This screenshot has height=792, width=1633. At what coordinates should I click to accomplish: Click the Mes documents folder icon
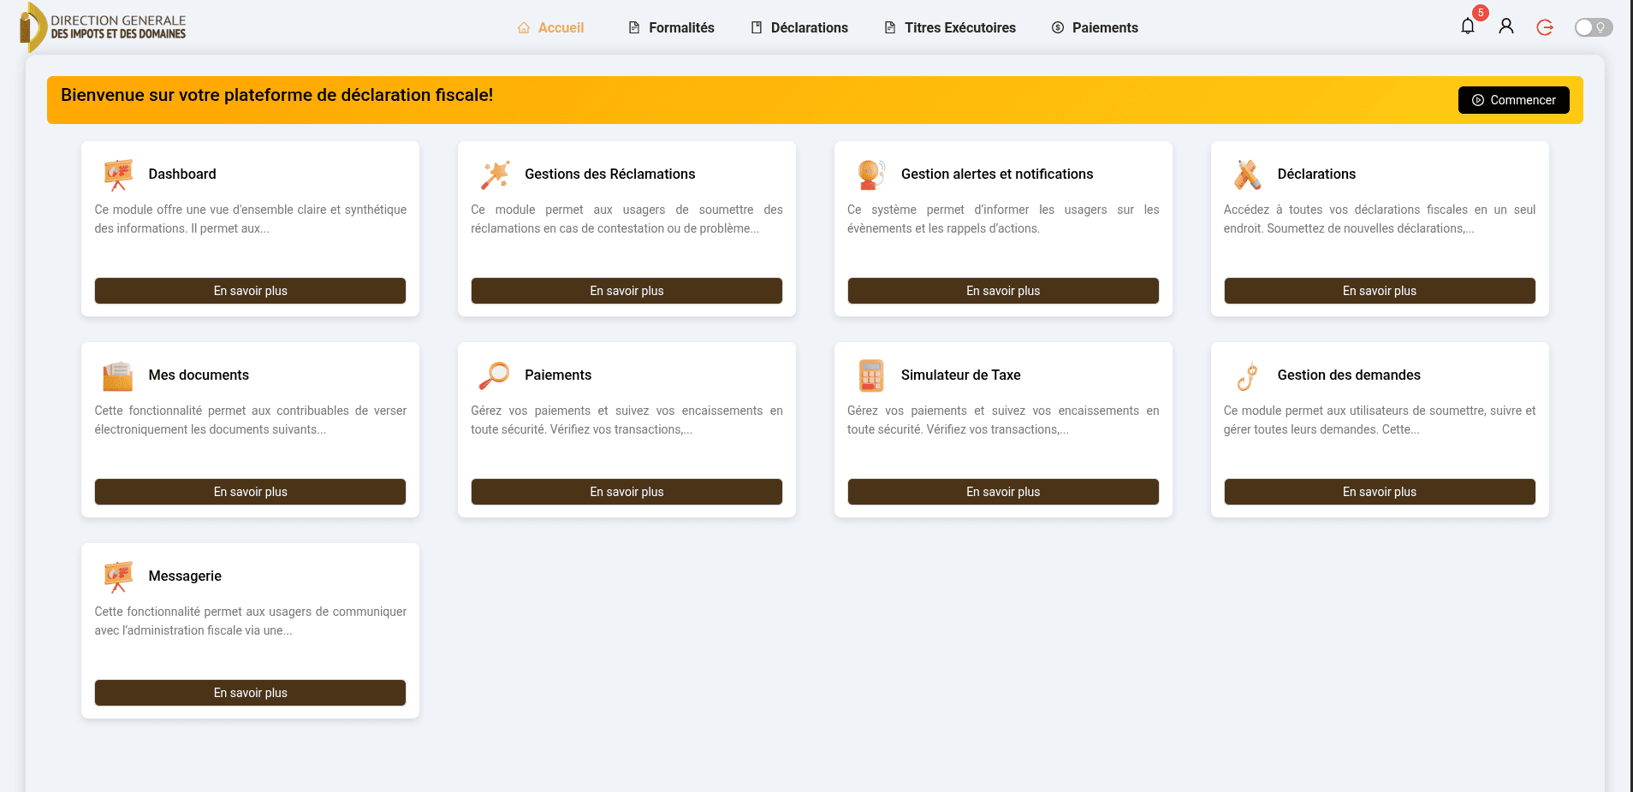[118, 375]
